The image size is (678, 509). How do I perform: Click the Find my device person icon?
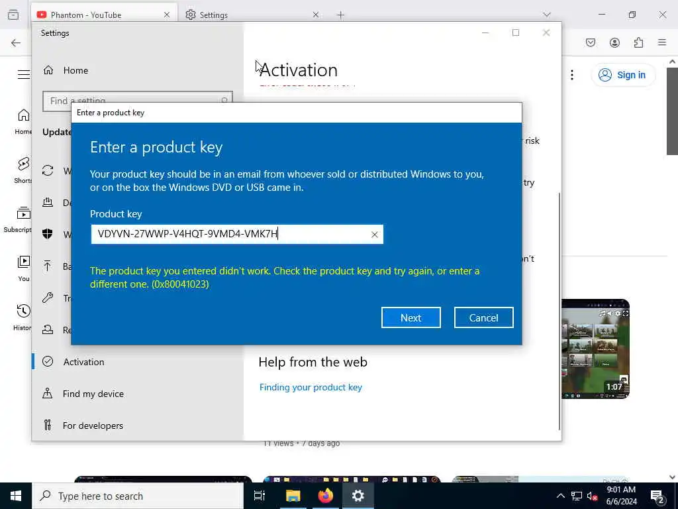(x=48, y=394)
